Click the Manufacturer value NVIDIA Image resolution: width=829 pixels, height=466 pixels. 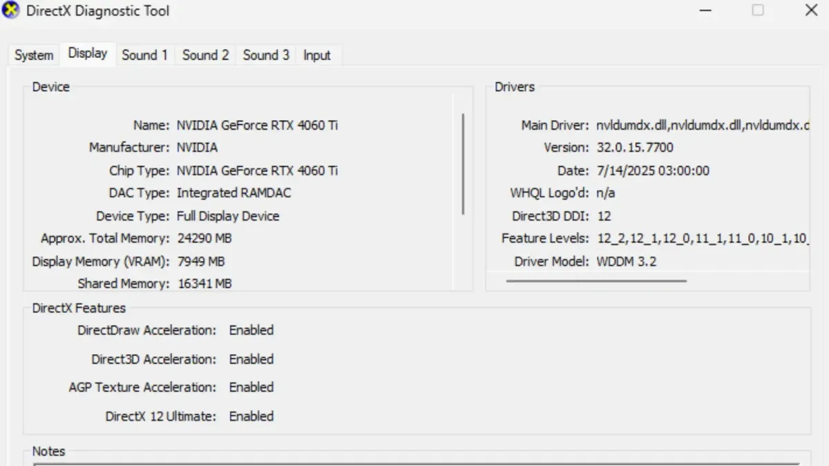pyautogui.click(x=197, y=148)
